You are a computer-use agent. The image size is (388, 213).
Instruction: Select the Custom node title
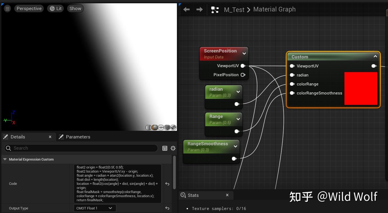[300, 57]
